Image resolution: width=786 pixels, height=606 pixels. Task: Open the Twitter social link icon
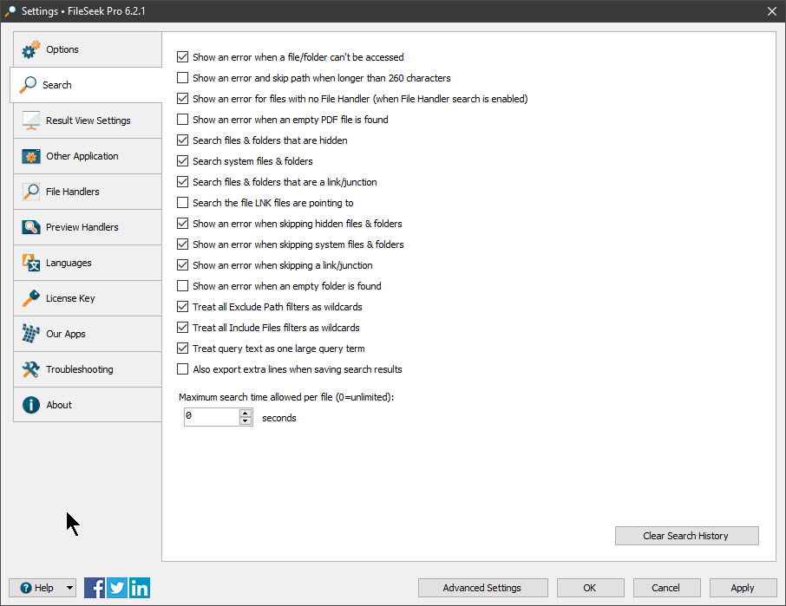117,588
